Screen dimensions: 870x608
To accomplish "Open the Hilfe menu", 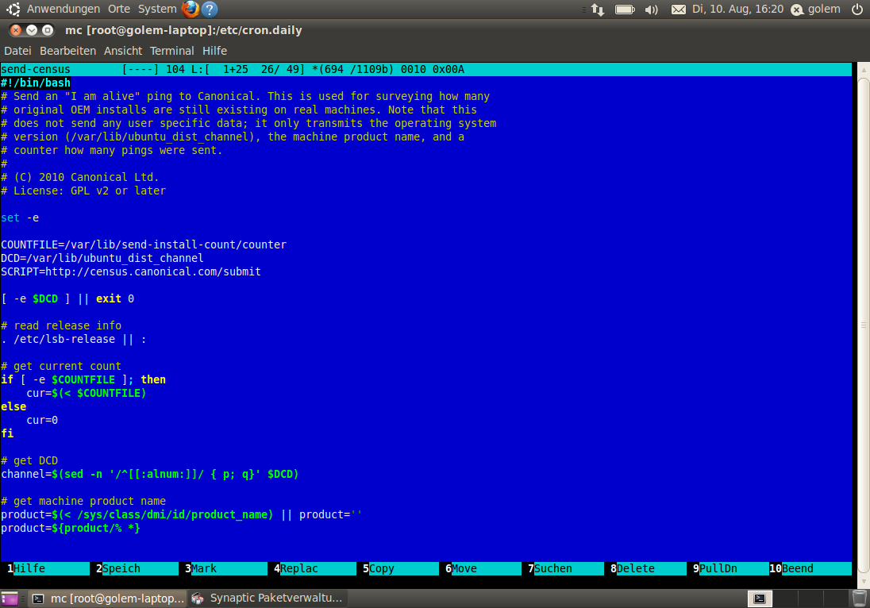I will click(215, 51).
